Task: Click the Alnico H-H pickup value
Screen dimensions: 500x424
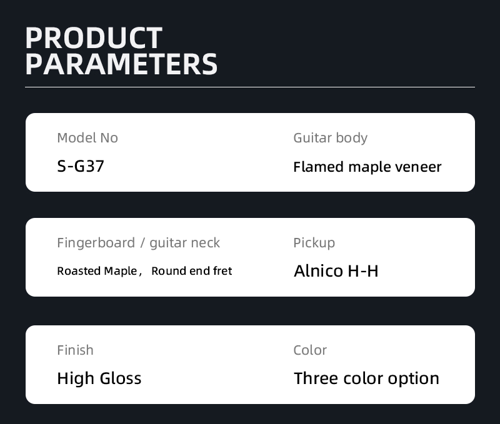Action: click(x=336, y=271)
